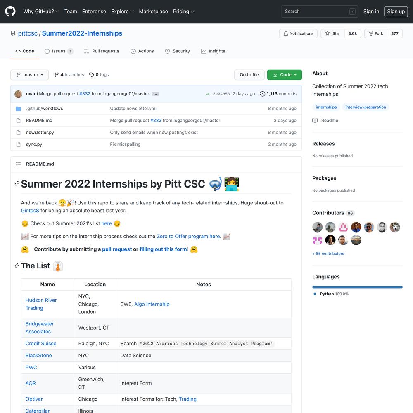Open the Credit Suisse link
Screen dimensions: 413x413
(41, 344)
